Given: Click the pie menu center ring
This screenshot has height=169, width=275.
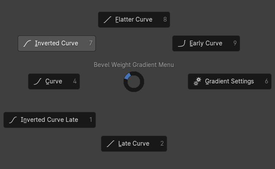Looking at the screenshot, I should [134, 82].
